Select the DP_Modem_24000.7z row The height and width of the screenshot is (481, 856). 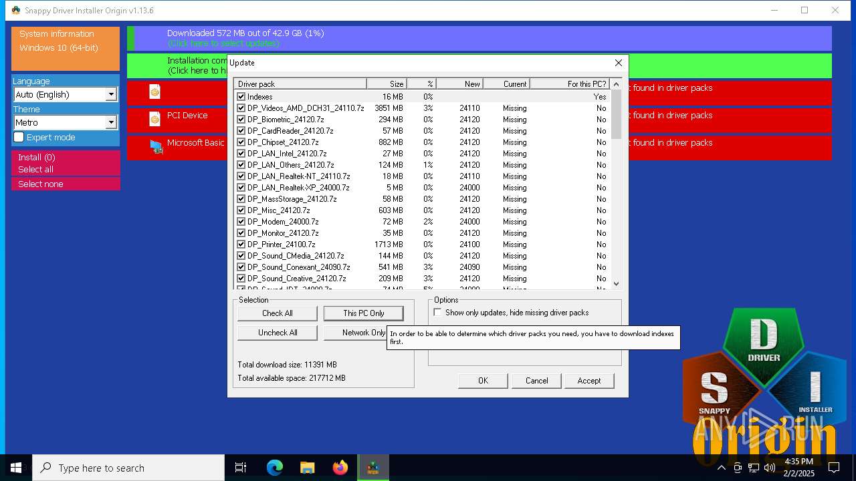422,222
